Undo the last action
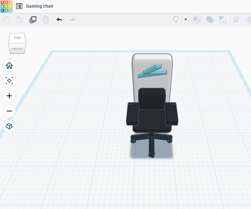Screen dimensions: 251x209 (x=59, y=20)
